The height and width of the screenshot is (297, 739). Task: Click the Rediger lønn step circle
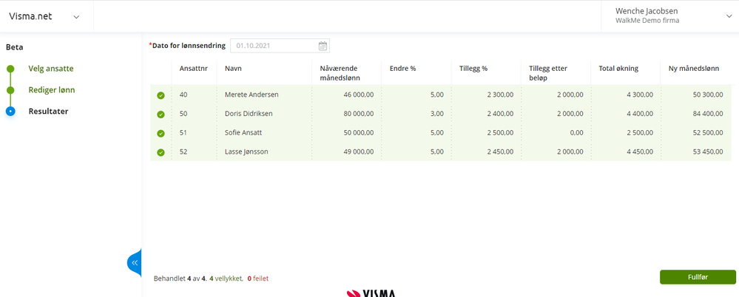click(x=11, y=90)
